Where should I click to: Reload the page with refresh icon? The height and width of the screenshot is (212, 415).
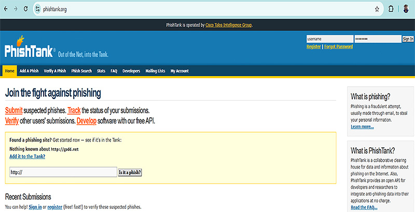[x=25, y=9]
